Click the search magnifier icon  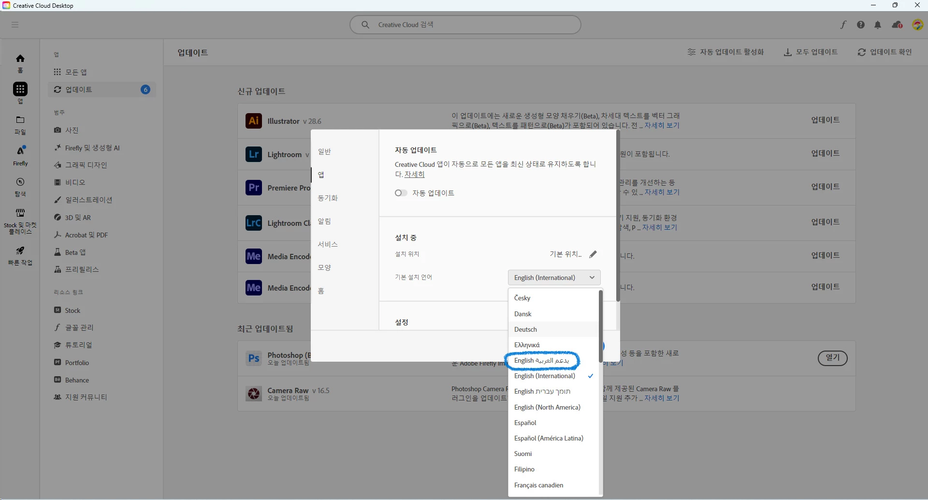click(x=365, y=25)
